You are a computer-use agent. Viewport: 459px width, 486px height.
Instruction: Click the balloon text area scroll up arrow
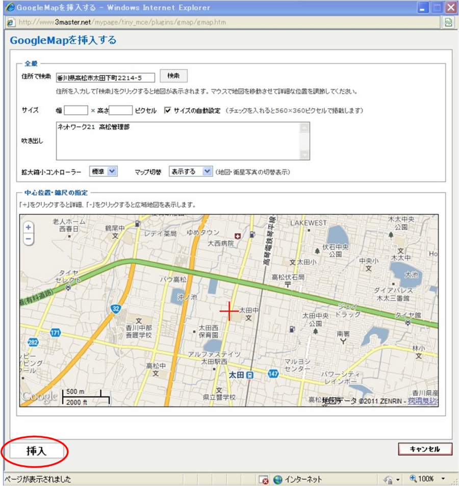click(x=304, y=127)
